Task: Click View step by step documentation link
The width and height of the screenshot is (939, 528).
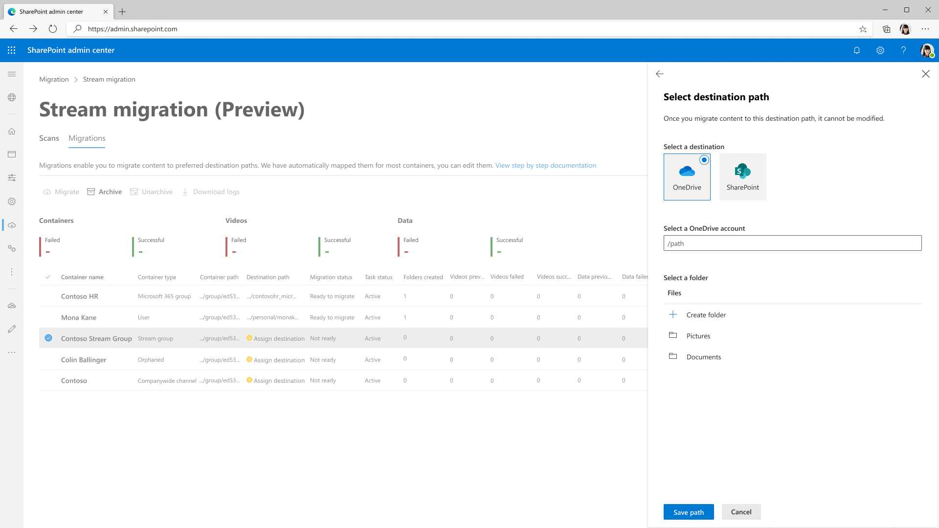Action: [545, 165]
